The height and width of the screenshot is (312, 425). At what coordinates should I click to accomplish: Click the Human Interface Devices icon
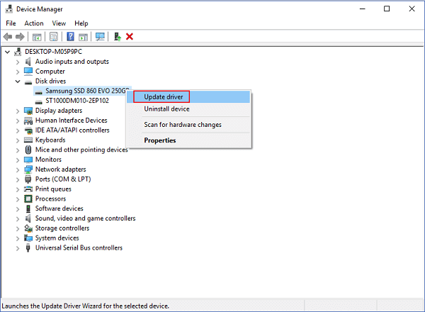coord(28,121)
